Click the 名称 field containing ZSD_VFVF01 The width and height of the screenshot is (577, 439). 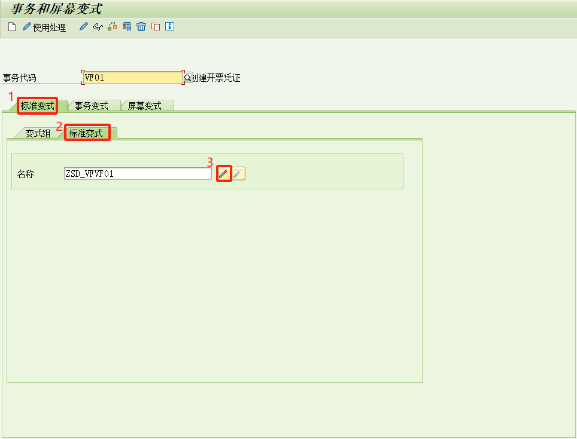pyautogui.click(x=138, y=174)
